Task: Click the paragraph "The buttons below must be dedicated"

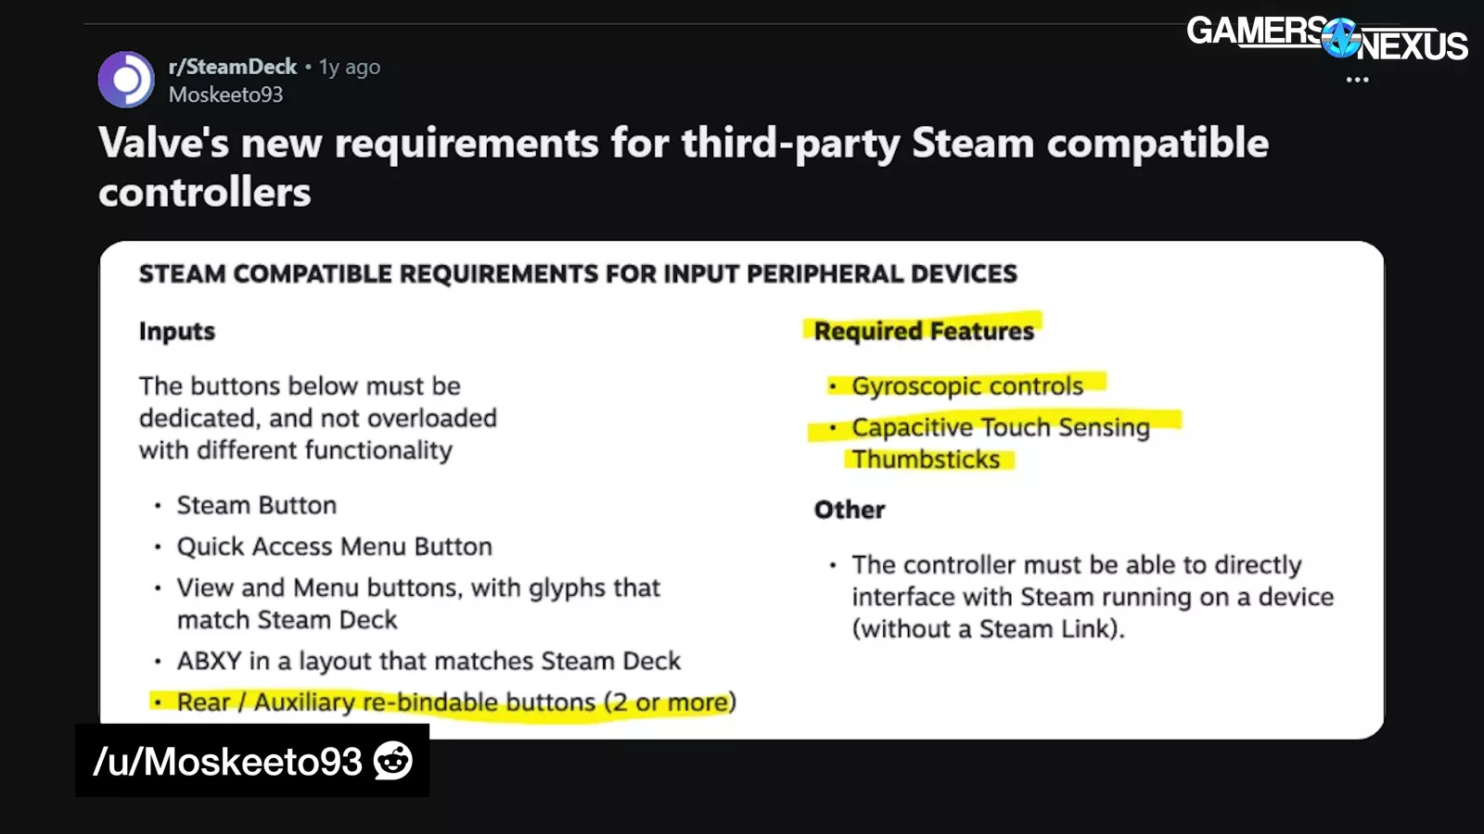Action: [x=318, y=418]
